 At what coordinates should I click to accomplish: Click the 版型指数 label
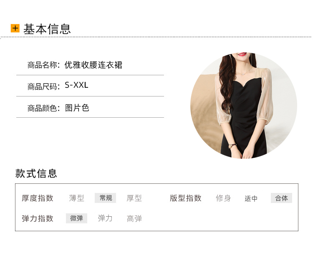[186, 198]
